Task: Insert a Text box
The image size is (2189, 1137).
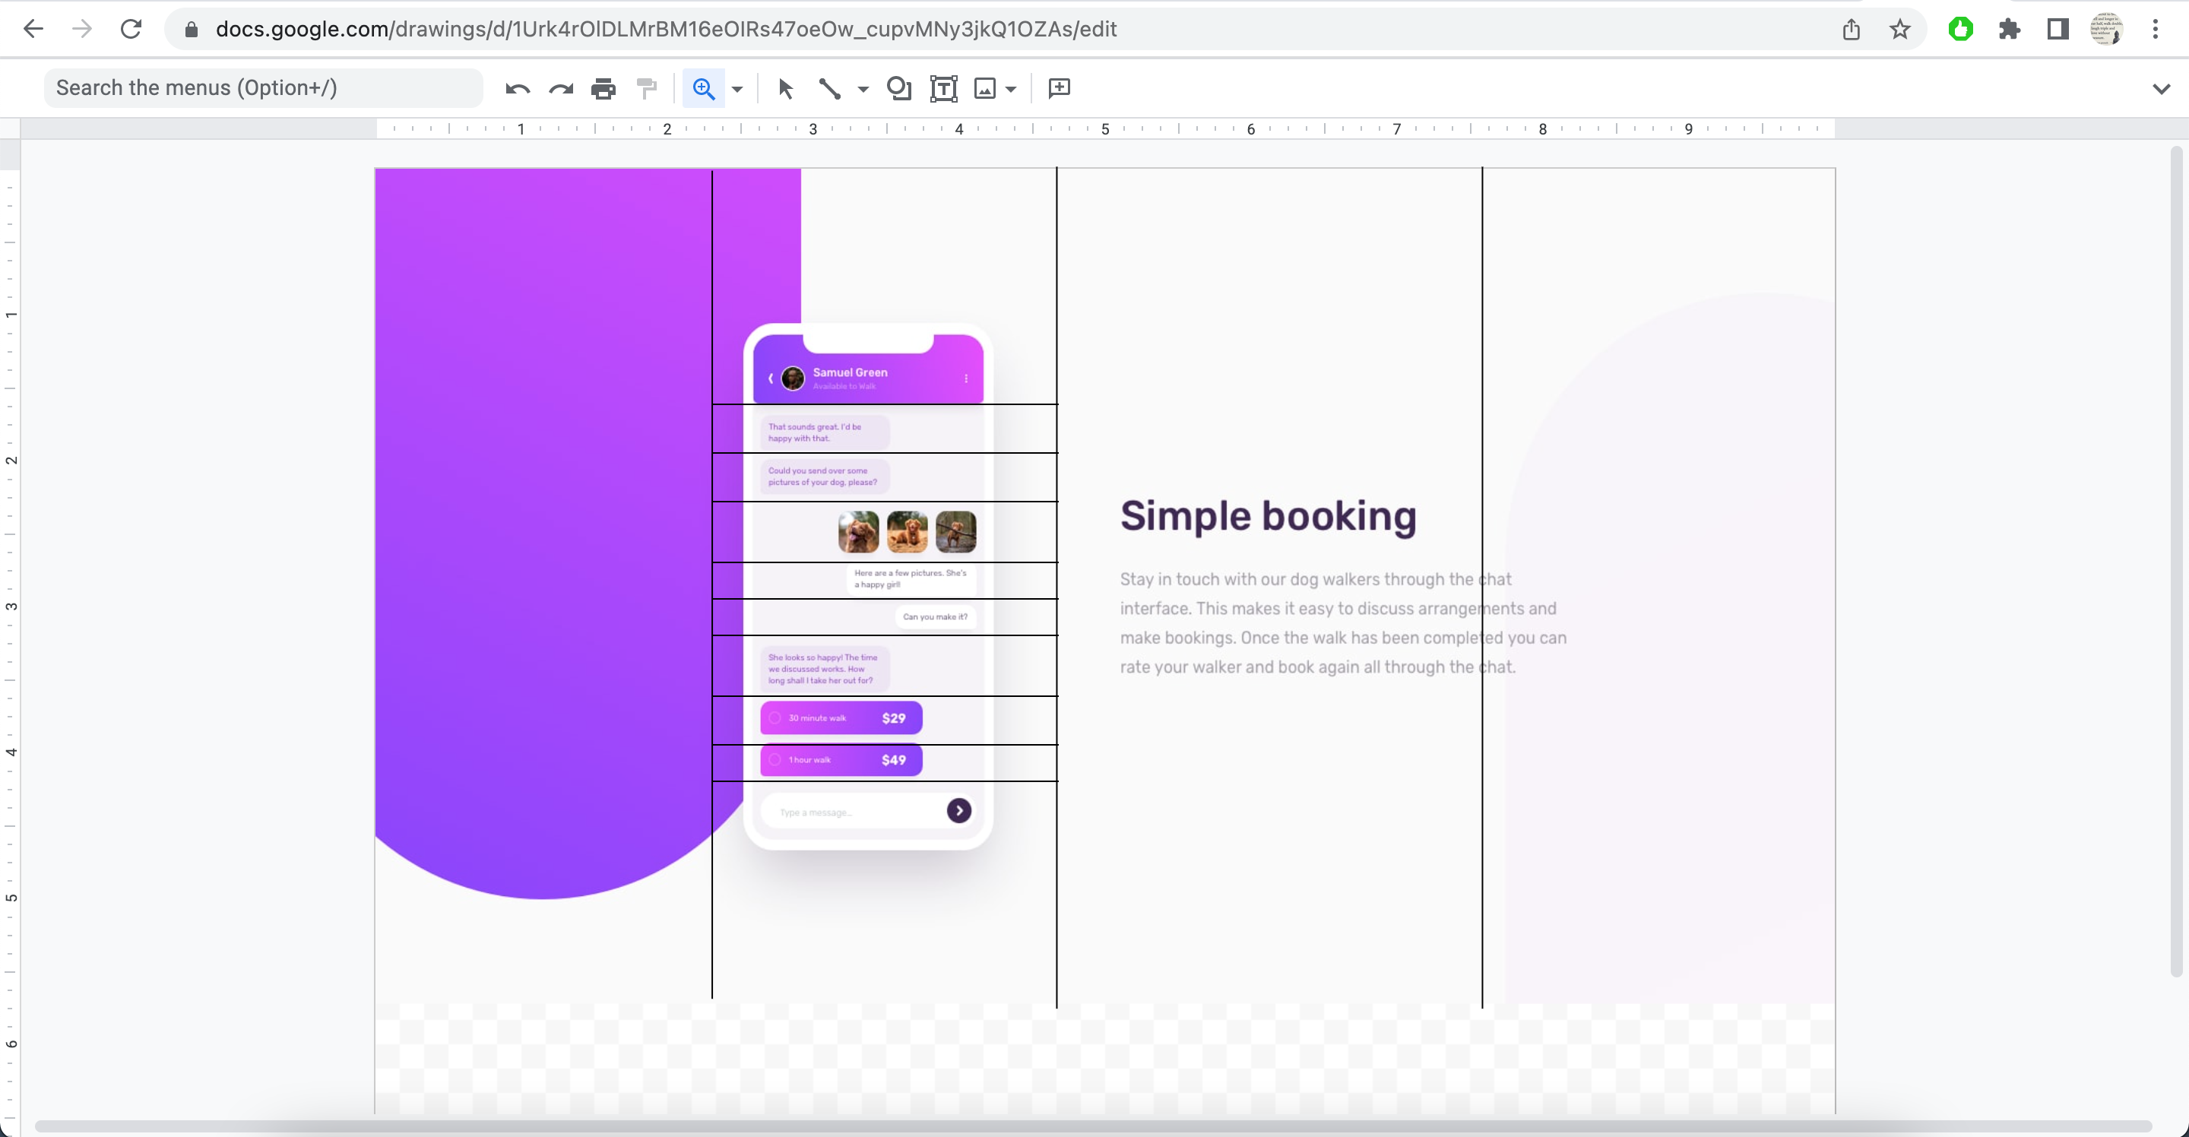Action: pos(943,88)
